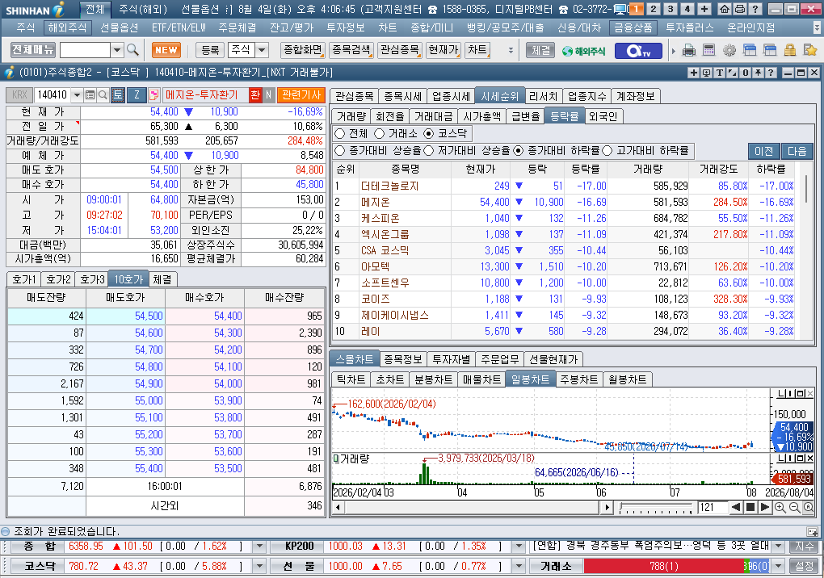Click the 다음 page button
Screen dimensions: 824x578
[797, 151]
